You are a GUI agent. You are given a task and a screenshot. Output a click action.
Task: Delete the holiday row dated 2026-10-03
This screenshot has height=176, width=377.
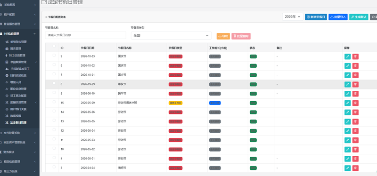(355, 56)
